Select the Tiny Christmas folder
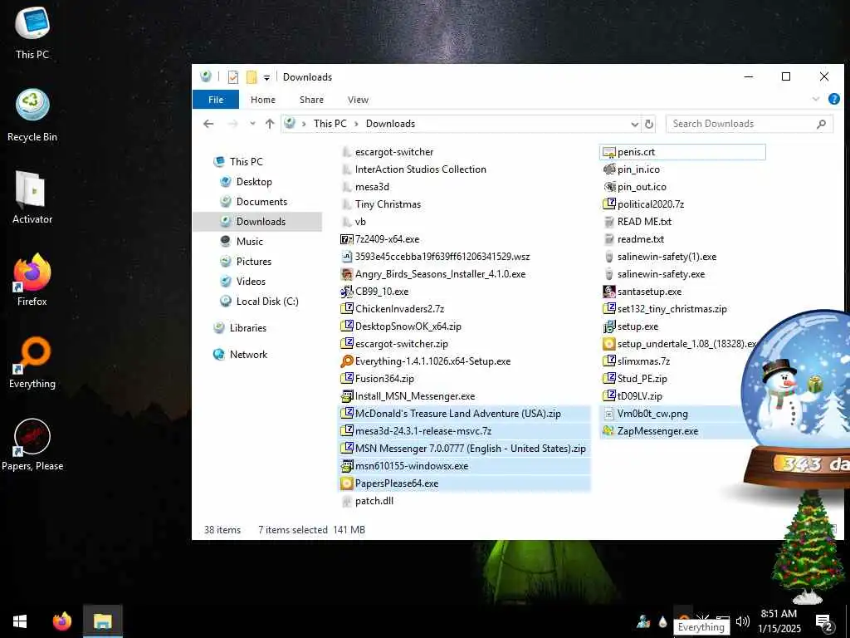Image resolution: width=850 pixels, height=638 pixels. click(x=388, y=204)
